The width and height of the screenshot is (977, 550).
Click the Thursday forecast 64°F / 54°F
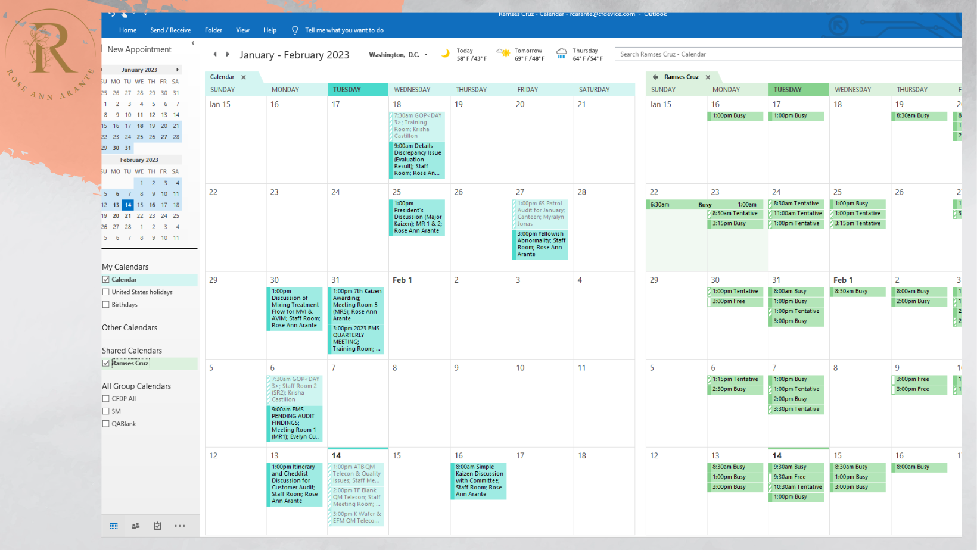coord(588,58)
